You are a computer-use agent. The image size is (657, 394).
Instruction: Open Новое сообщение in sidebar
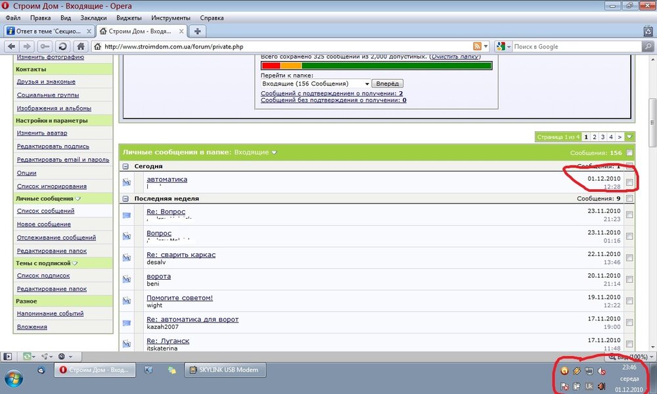coord(43,224)
